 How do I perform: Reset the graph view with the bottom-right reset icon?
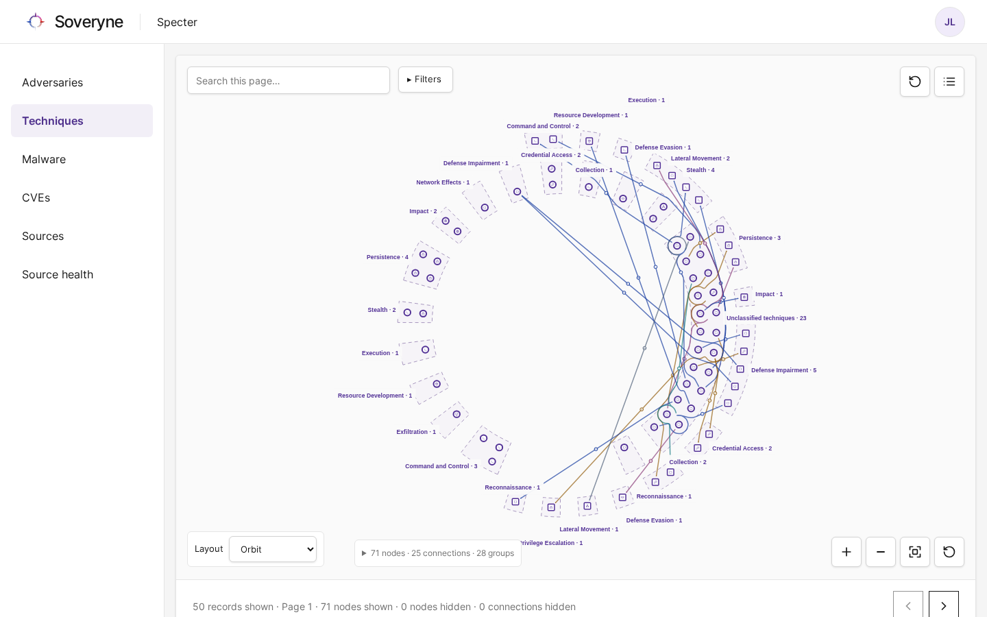(949, 552)
